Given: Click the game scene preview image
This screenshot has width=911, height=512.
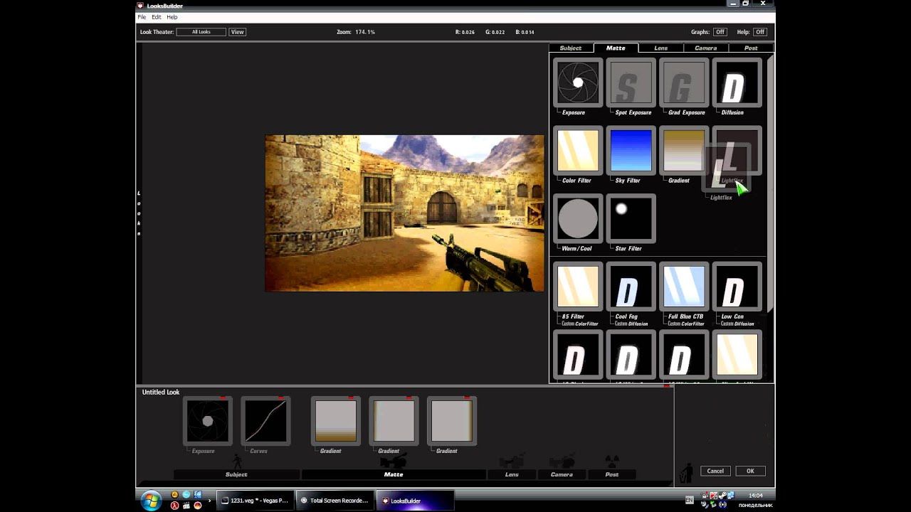Looking at the screenshot, I should pyautogui.click(x=404, y=213).
